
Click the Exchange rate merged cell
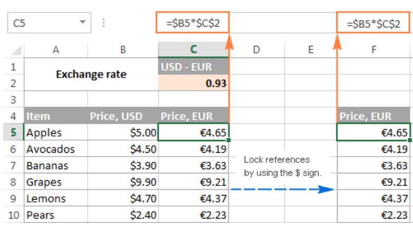click(x=91, y=74)
